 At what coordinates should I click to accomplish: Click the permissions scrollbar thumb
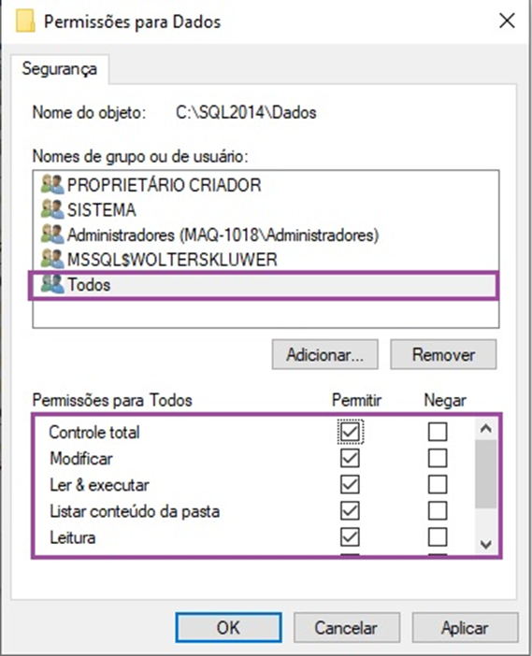point(486,474)
